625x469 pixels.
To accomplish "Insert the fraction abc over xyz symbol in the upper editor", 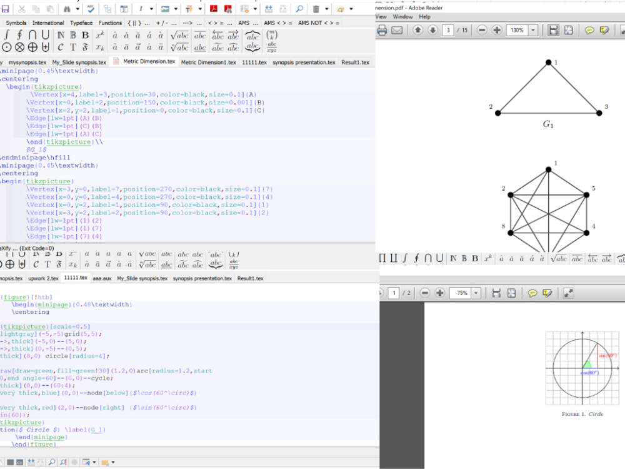I will pyautogui.click(x=272, y=48).
